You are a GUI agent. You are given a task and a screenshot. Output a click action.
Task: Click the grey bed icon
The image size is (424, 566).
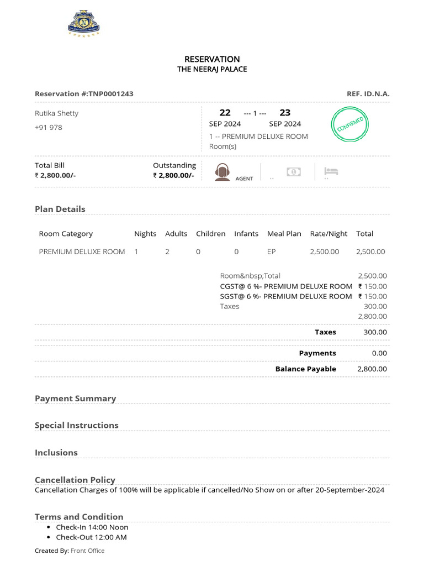coord(331,171)
